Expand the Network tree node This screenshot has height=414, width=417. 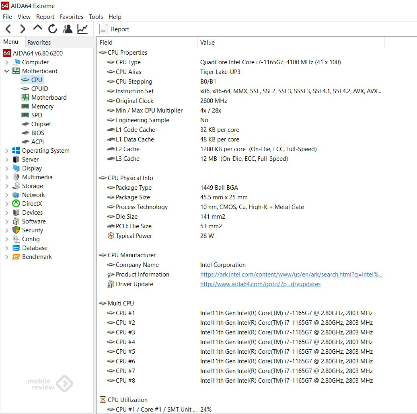[x=7, y=195]
